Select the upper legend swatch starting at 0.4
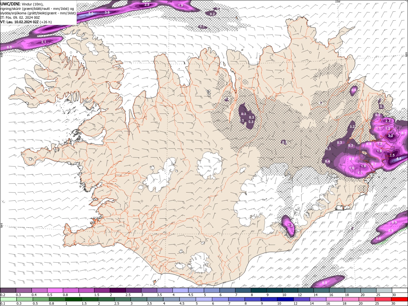408x306 pixels. (39, 290)
